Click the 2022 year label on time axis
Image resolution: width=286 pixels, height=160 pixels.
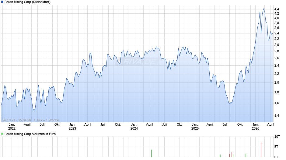click(12, 128)
